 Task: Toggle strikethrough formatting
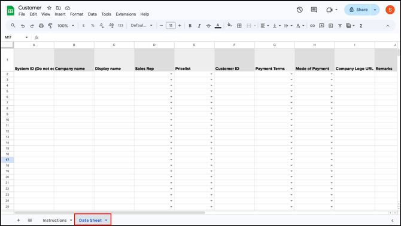tap(208, 26)
